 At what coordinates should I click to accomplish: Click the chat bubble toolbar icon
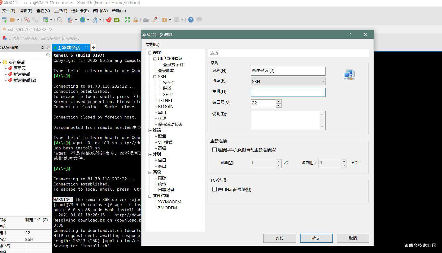click(x=199, y=20)
